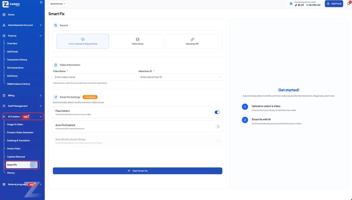Click the Get started! heading
The width and height of the screenshot is (352, 200).
click(x=289, y=90)
